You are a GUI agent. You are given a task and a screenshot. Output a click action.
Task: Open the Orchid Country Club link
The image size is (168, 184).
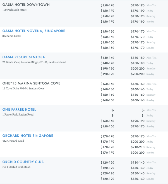23,162
